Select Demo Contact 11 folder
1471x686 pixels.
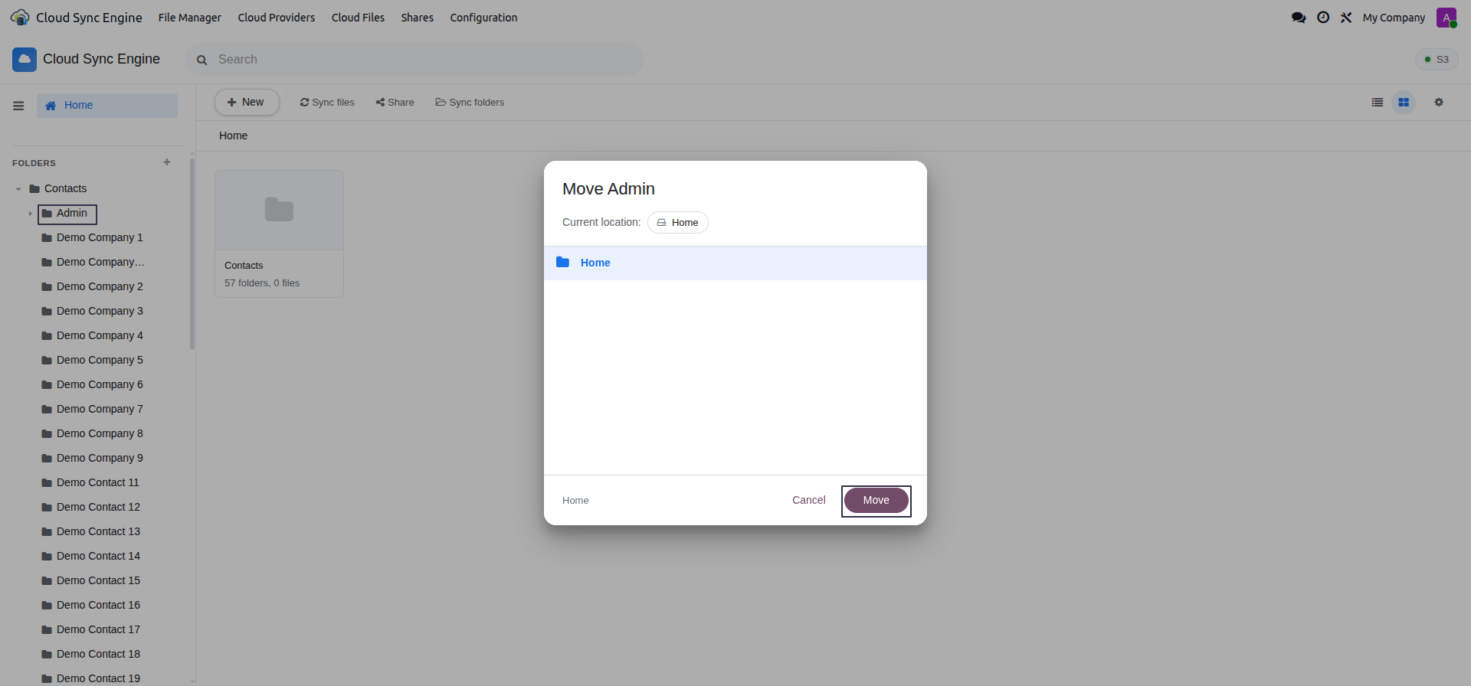98,483
